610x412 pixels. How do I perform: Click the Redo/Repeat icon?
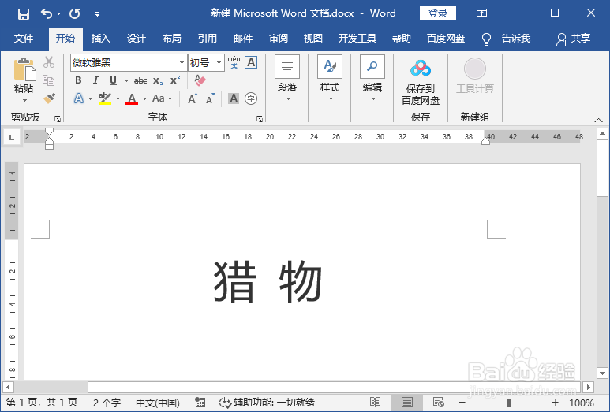[x=74, y=14]
